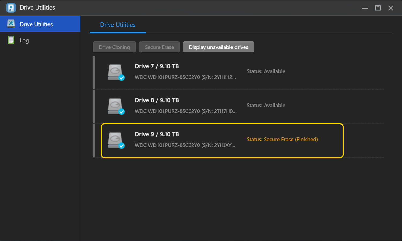Click the Drive Cloning button
The width and height of the screenshot is (402, 241).
click(114, 47)
